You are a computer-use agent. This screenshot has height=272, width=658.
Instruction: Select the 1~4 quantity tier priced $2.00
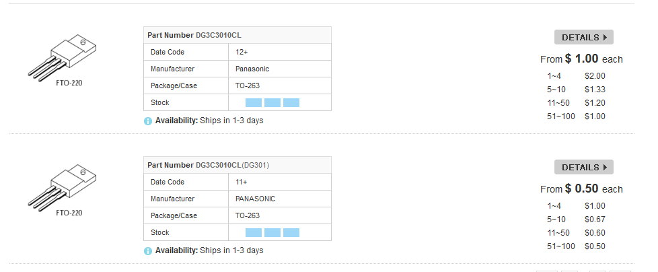pyautogui.click(x=576, y=76)
